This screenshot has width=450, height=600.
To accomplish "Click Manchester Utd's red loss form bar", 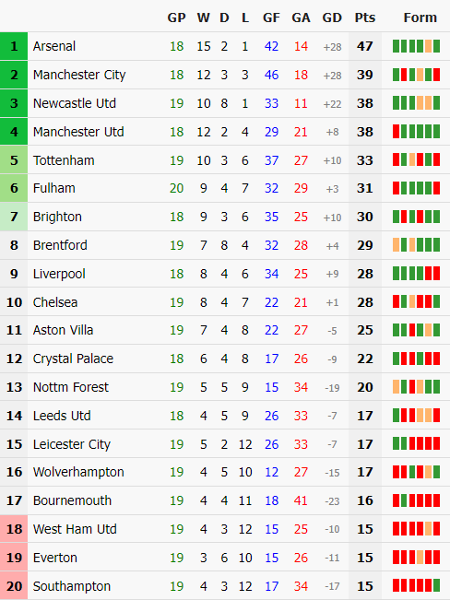I will click(396, 132).
